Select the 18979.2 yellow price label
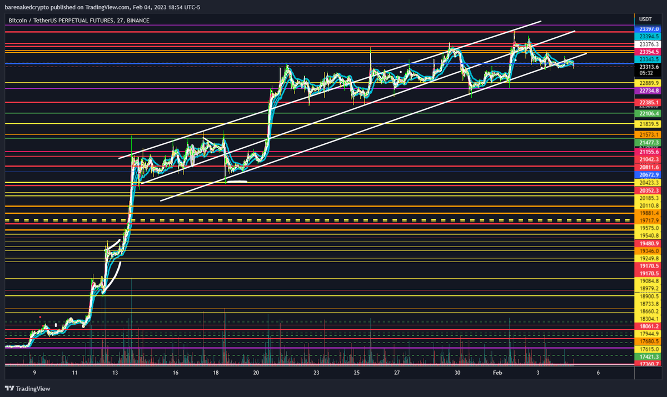 [x=649, y=289]
